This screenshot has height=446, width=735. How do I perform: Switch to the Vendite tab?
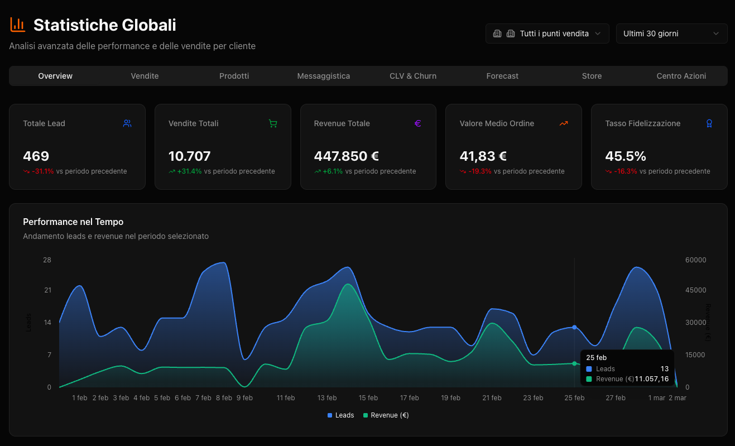[x=145, y=76]
